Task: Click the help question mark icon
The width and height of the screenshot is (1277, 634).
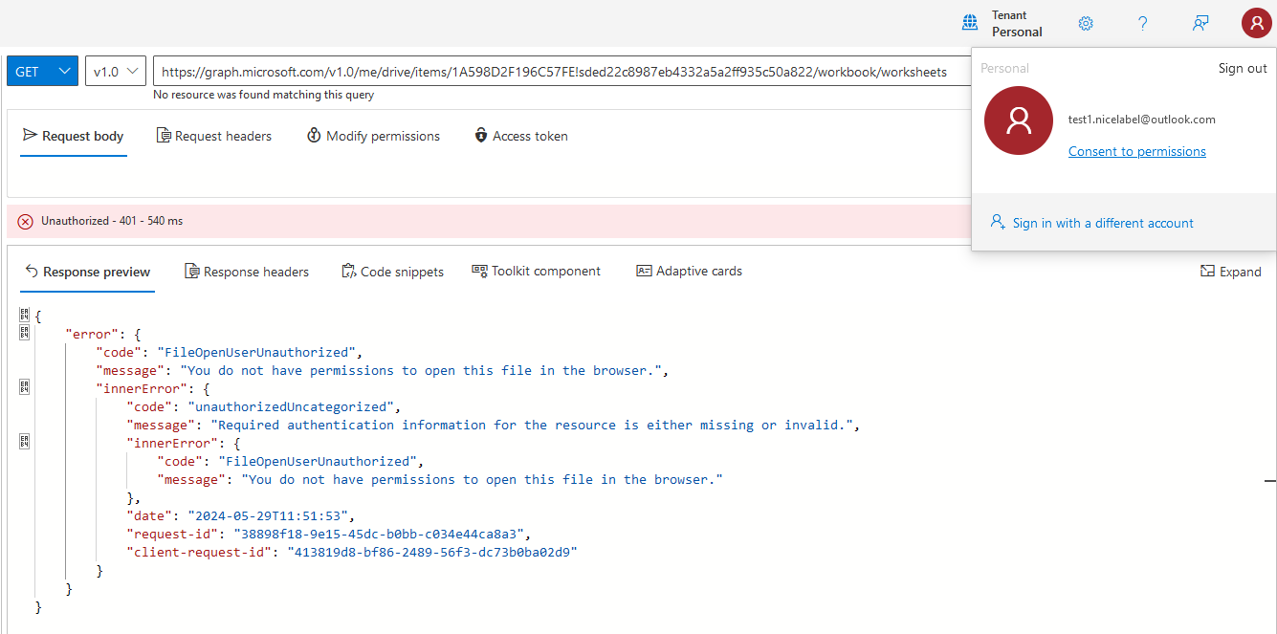Action: (1142, 23)
